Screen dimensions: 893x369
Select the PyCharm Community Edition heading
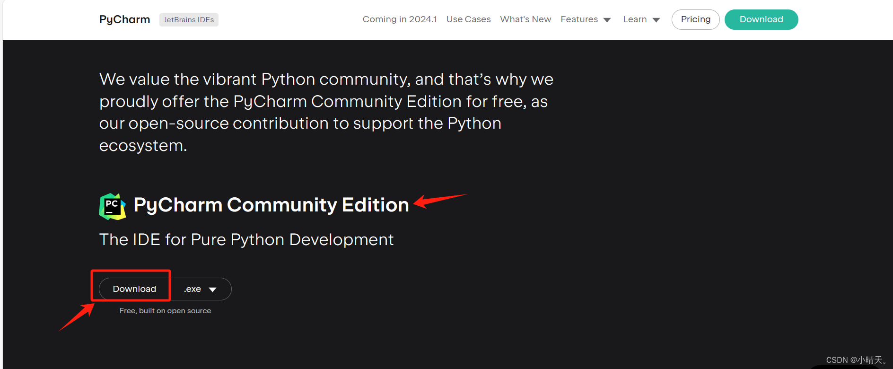[271, 205]
